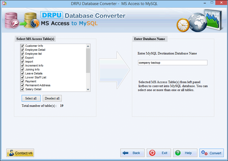Click the MySQL destination database name field

pyautogui.click(x=173, y=63)
